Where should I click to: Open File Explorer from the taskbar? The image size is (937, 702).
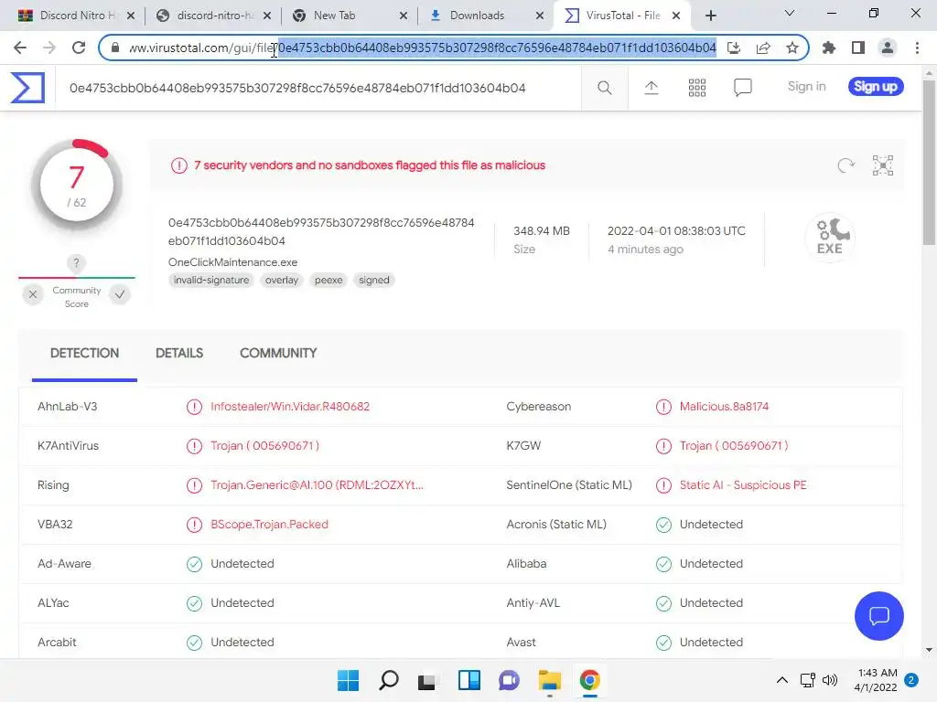549,680
